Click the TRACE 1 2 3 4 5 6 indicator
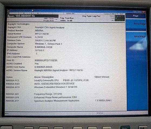The image size is (151, 129). point(117,16)
